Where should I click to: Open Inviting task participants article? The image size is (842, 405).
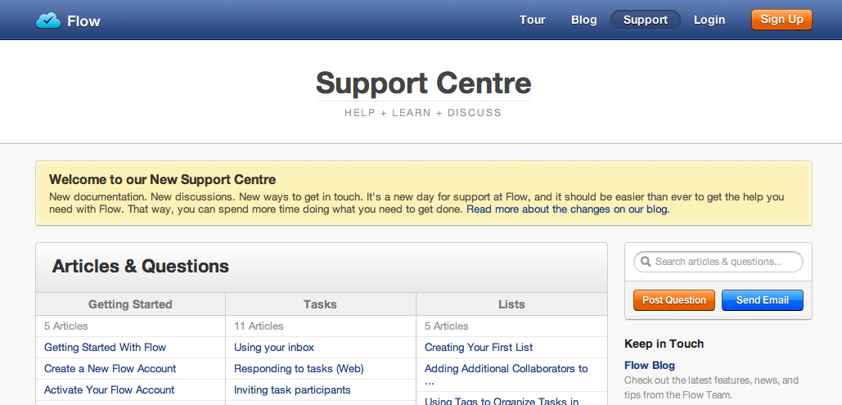point(292,390)
